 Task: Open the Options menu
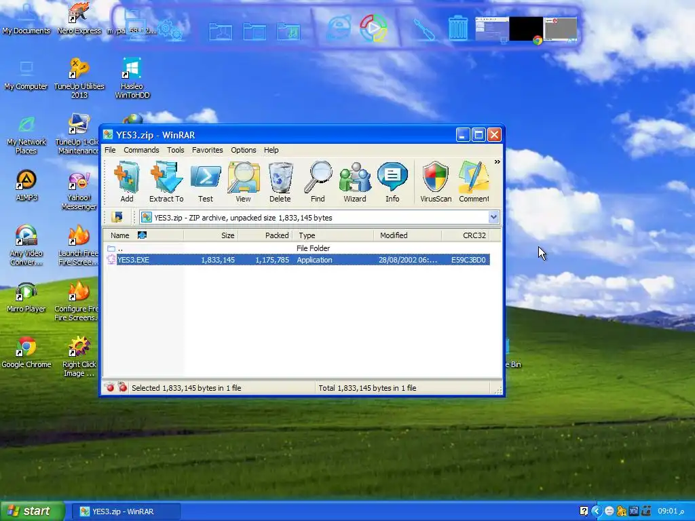pyautogui.click(x=244, y=150)
